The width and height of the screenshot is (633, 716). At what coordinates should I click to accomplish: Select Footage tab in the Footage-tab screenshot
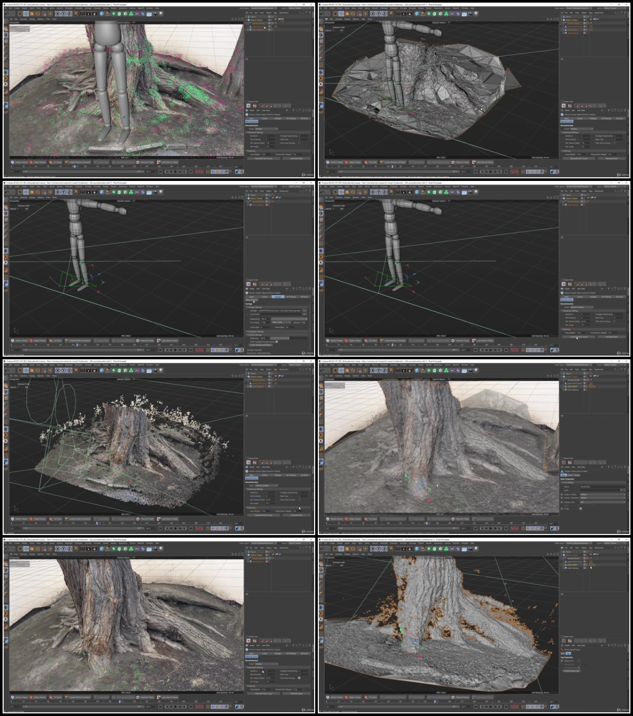pos(278,297)
